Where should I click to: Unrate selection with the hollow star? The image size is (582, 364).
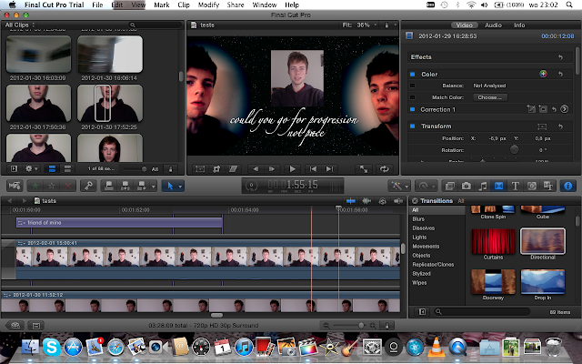[x=52, y=186]
